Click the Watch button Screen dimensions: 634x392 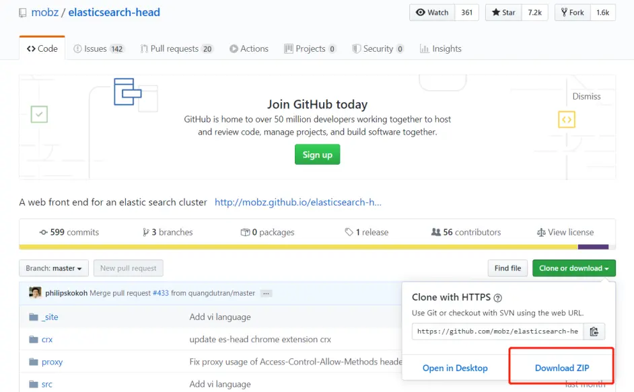(432, 13)
